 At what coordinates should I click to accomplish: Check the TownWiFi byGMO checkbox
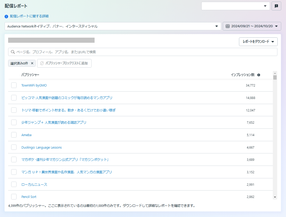[14, 85]
